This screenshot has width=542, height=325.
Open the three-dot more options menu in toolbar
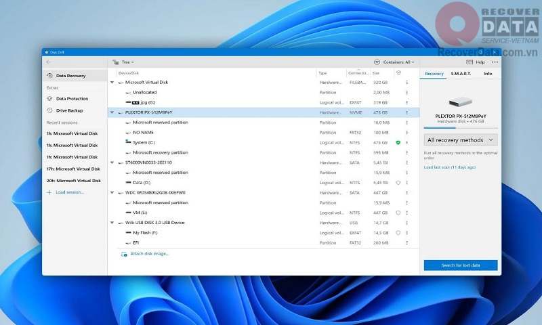[x=495, y=62]
